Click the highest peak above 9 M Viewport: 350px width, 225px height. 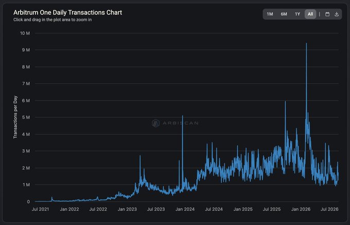click(306, 44)
